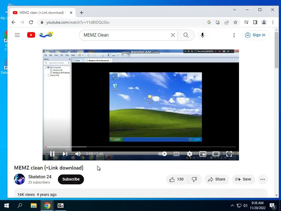281x211 pixels.
Task: Sign in to YouTube
Action: 255,35
